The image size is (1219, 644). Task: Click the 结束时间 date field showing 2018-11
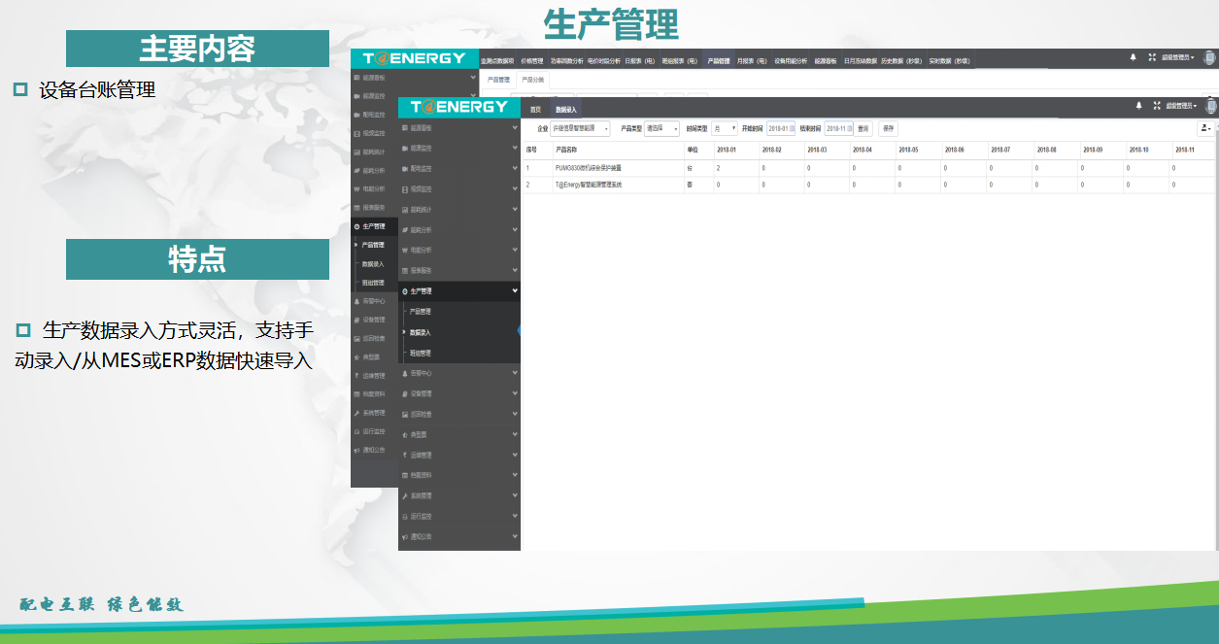tap(835, 128)
